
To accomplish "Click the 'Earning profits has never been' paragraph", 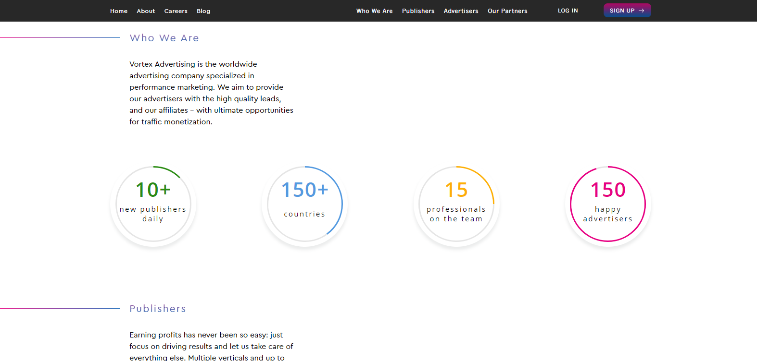I will (212, 346).
